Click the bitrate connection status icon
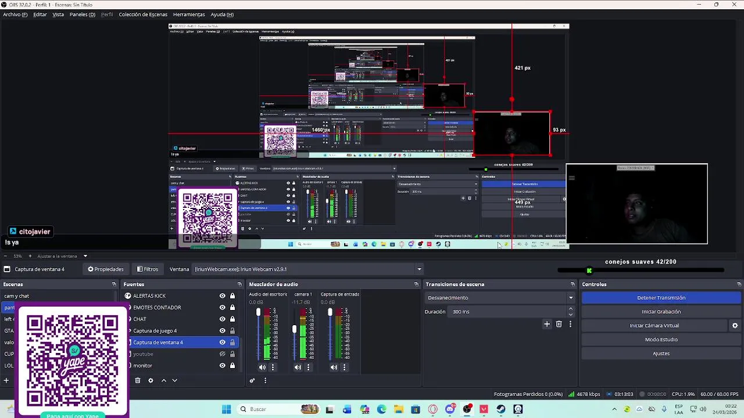744x418 pixels. [571, 394]
